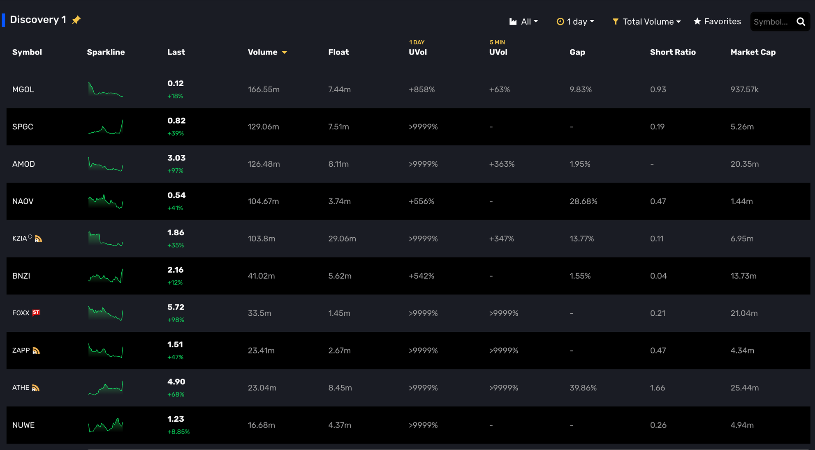The height and width of the screenshot is (450, 815).
Task: Click the news feed icon next to ZAPP
Action: click(36, 351)
